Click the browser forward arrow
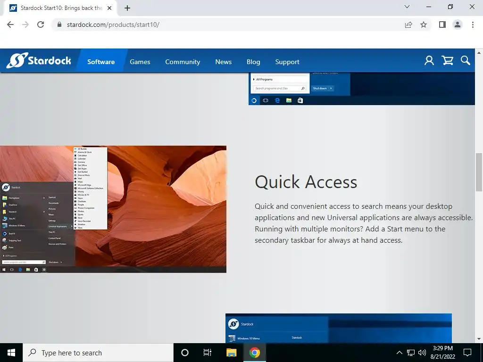The image size is (483, 362). (25, 25)
